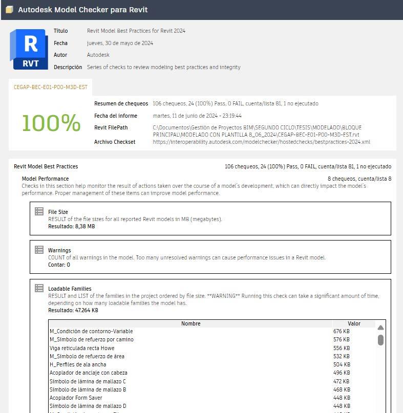This screenshot has height=413, width=403.
Task: Click the 504 KB value cell
Action: pos(342,364)
